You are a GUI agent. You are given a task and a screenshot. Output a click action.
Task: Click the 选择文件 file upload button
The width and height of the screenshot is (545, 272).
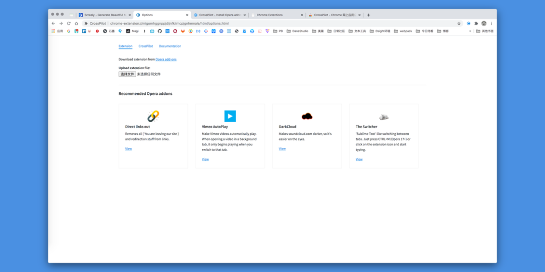[x=127, y=74]
